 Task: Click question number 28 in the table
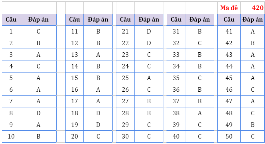pyautogui.click(x=125, y=113)
